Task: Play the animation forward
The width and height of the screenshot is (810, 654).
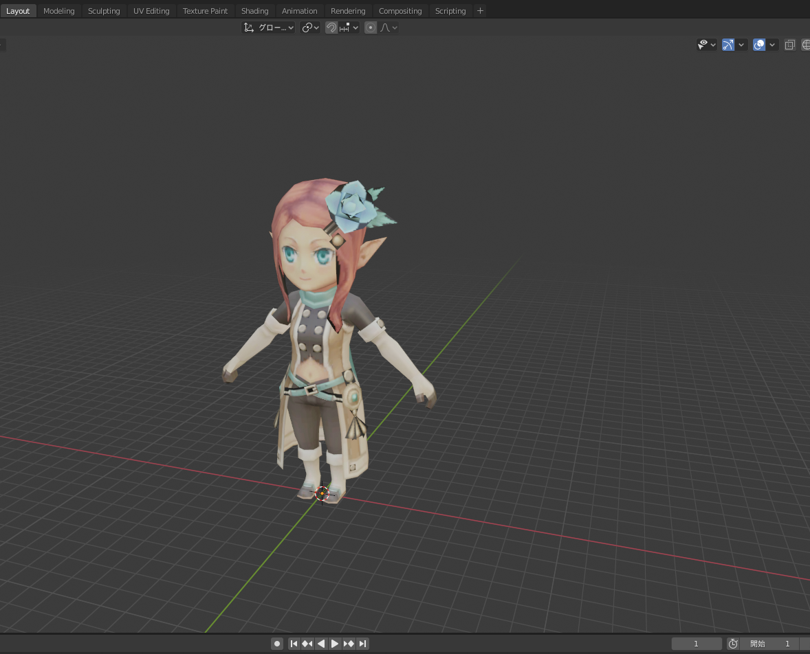Action: tap(335, 644)
